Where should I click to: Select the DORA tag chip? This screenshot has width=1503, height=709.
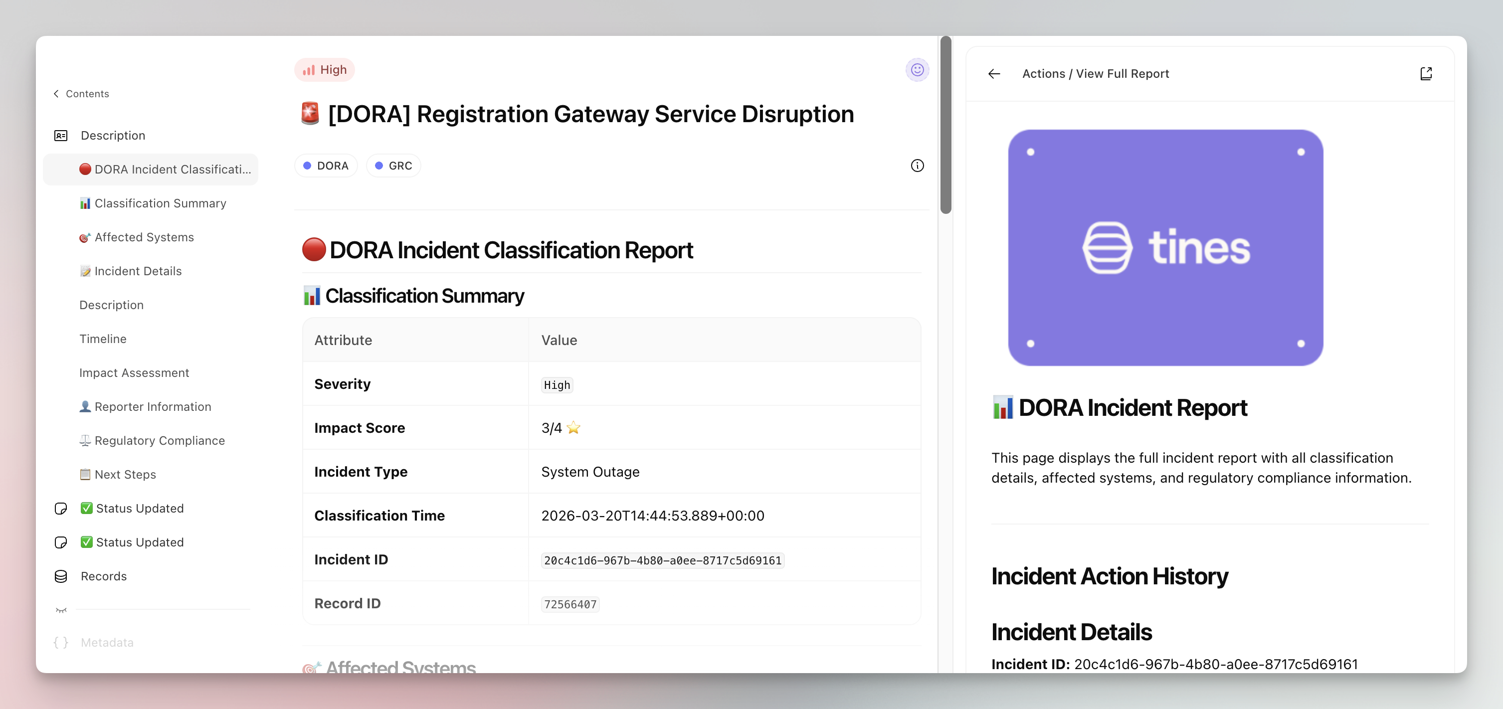[x=326, y=166]
